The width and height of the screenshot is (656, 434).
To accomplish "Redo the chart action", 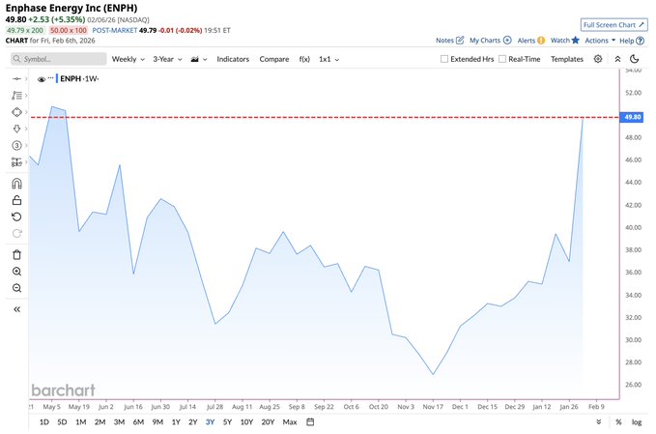I will [16, 234].
